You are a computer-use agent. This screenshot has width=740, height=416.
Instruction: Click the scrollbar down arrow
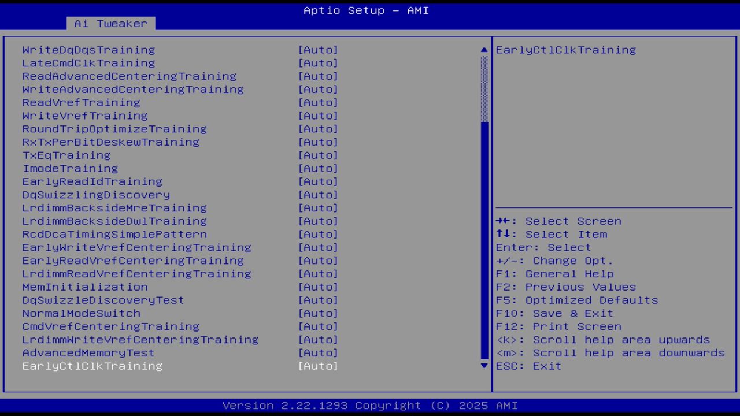coord(483,366)
